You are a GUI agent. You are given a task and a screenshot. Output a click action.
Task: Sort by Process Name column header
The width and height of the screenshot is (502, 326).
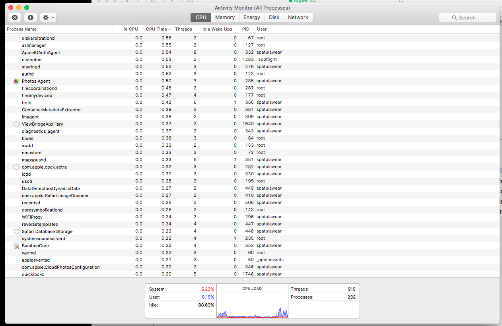point(59,29)
